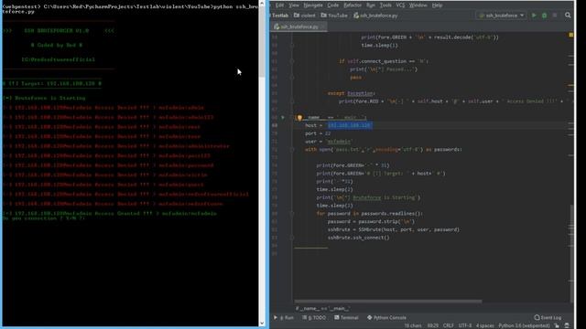Open the Event Log tool window
586x329 pixels.
coord(548,318)
